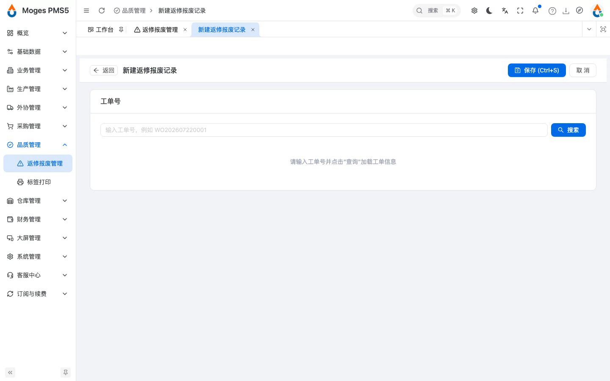This screenshot has width=610, height=381.
Task: Save the record with 保存 (Ctrl+S)
Action: 537,70
